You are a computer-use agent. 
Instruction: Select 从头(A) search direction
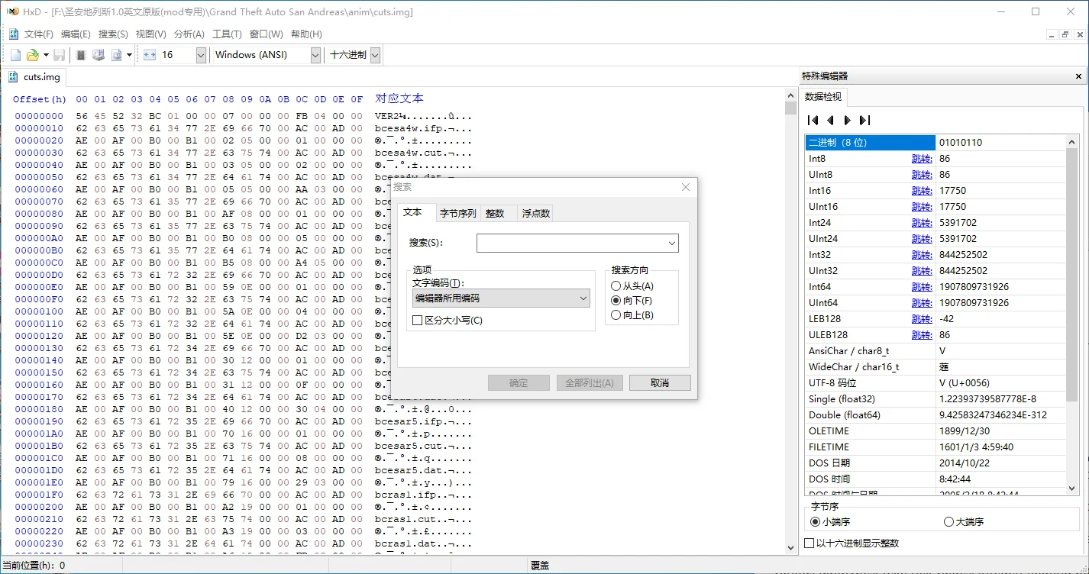[632, 286]
